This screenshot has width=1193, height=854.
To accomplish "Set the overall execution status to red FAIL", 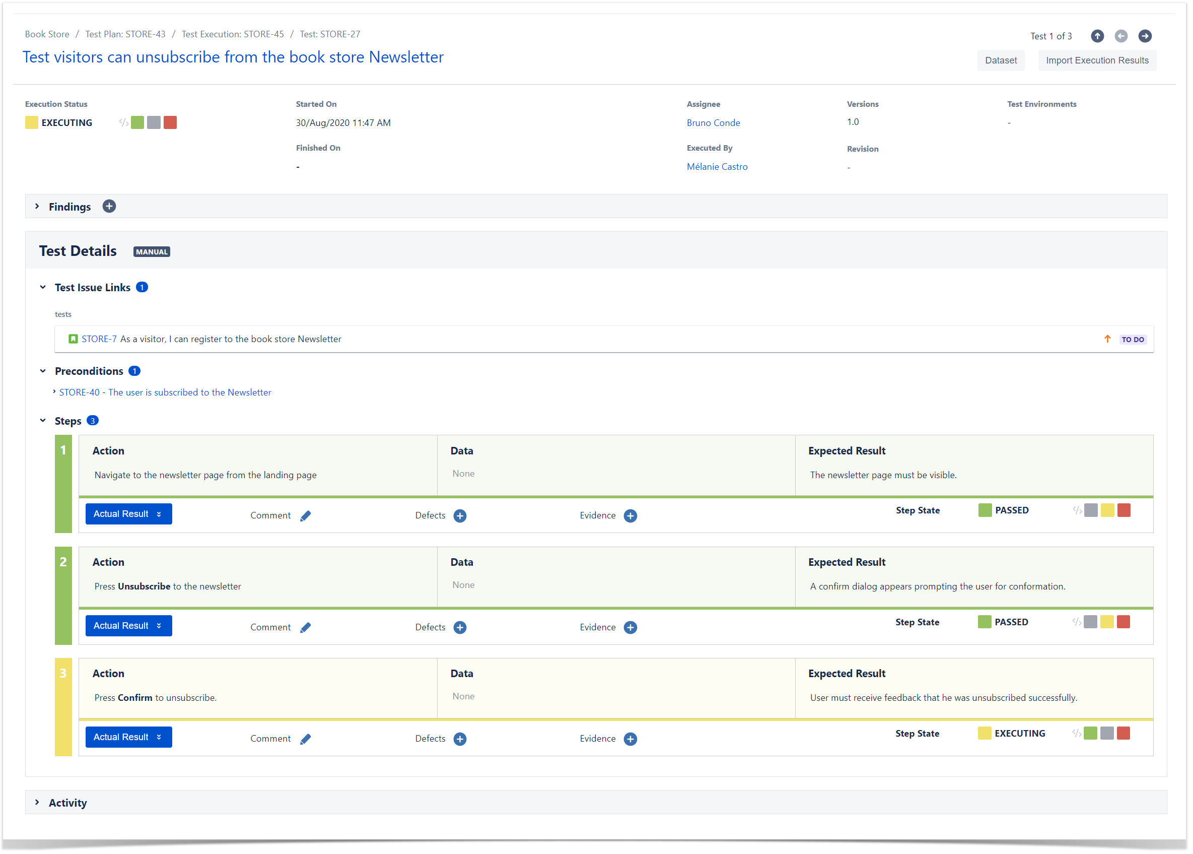I will (170, 122).
